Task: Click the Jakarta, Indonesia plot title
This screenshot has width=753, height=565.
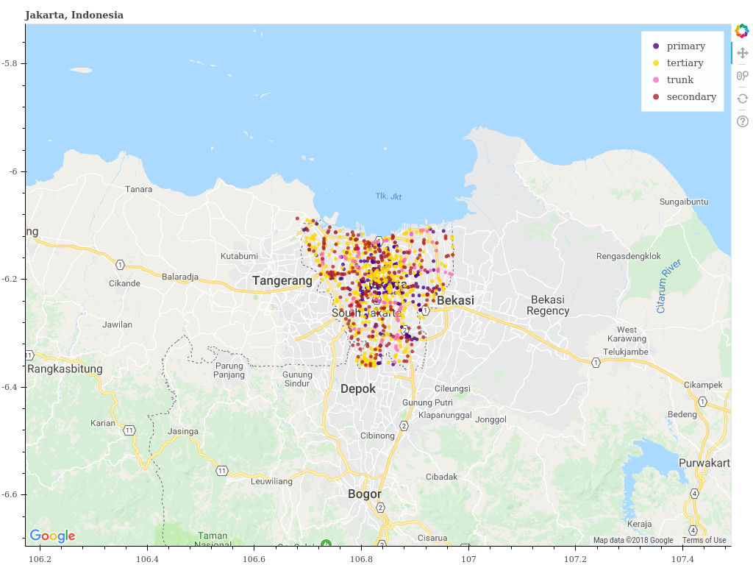Action: pyautogui.click(x=74, y=15)
